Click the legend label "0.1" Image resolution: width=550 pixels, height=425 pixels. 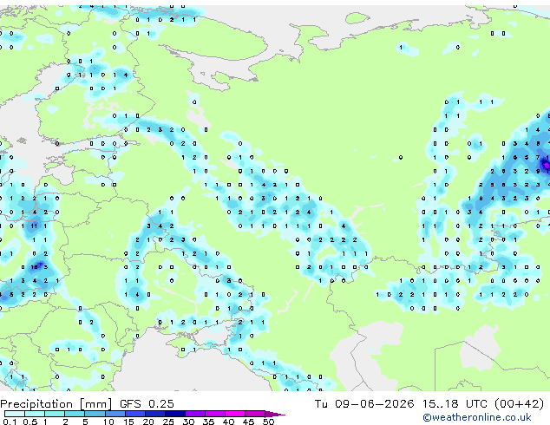(x=10, y=422)
